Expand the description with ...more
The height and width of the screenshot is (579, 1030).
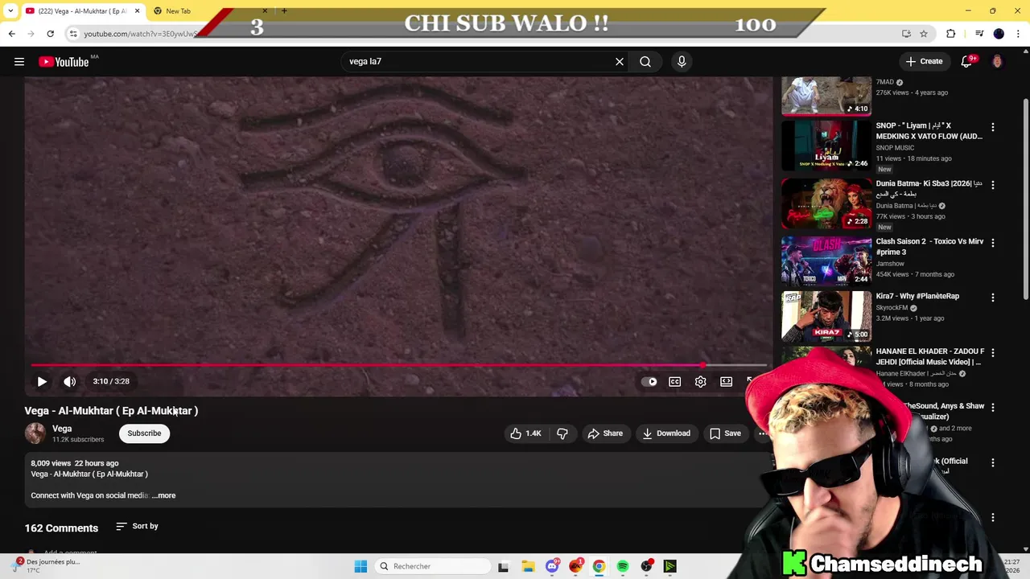[164, 495]
